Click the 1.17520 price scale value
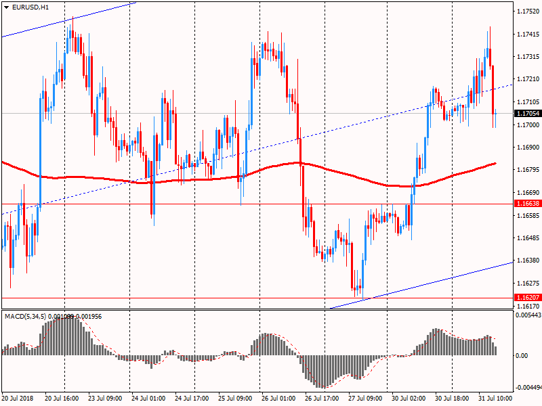 point(528,12)
